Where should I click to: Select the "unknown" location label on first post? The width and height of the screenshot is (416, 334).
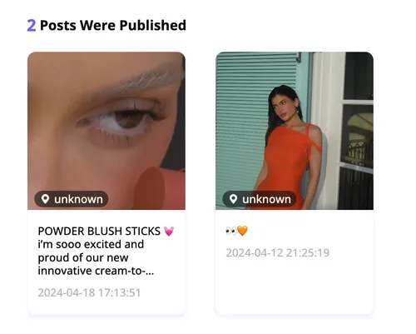[78, 199]
